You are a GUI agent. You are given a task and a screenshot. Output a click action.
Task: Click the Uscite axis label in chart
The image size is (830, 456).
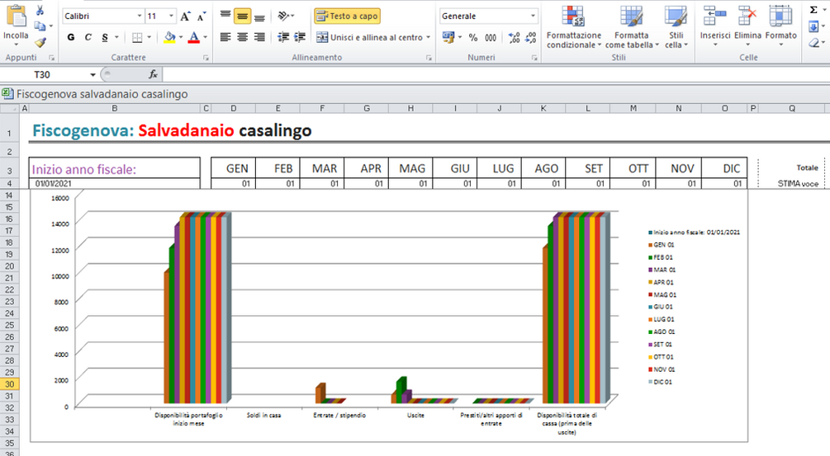pyautogui.click(x=415, y=416)
